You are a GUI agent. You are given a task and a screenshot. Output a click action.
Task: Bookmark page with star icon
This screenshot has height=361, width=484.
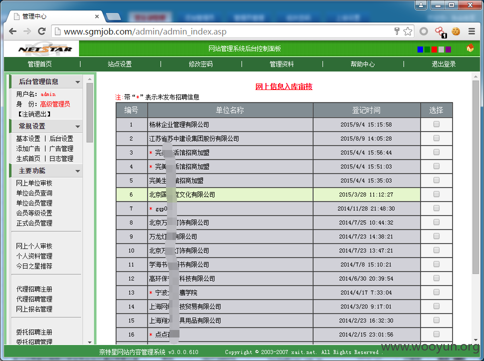(408, 31)
